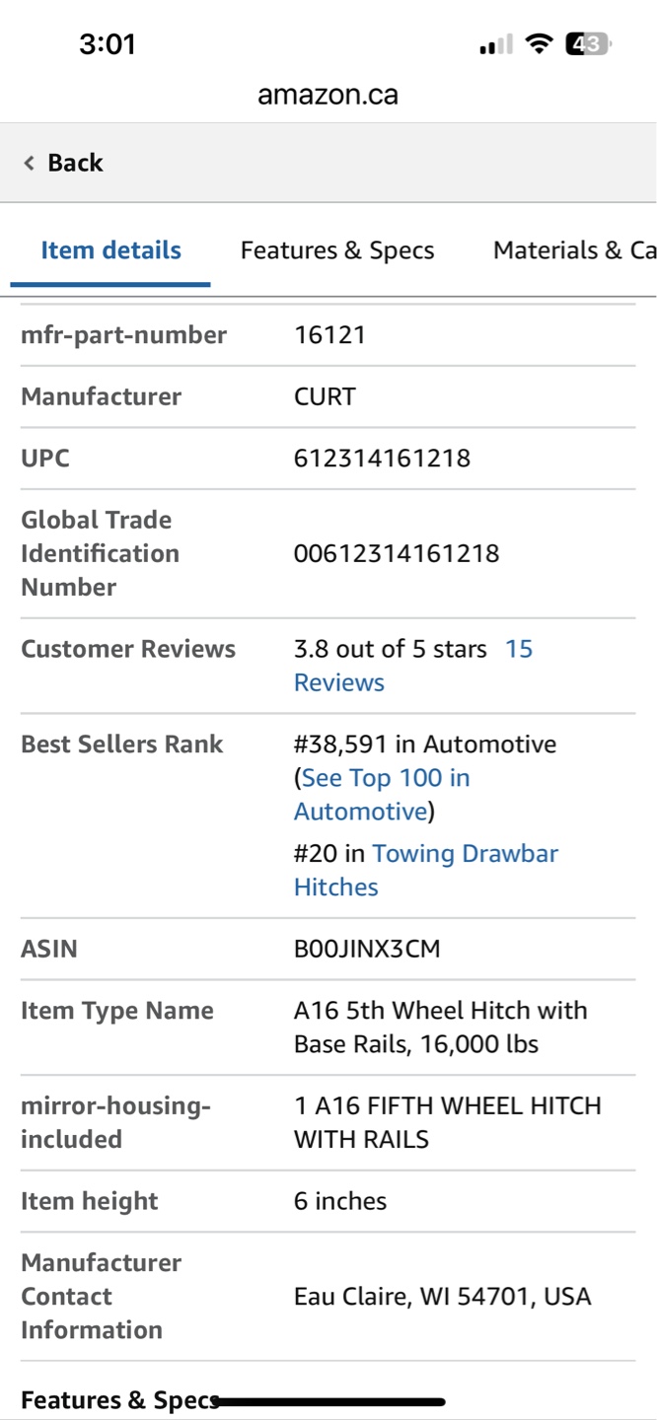Viewport: 657px width, 1420px height.
Task: Open Towing Drawbar Hitches category link
Action: coord(426,870)
